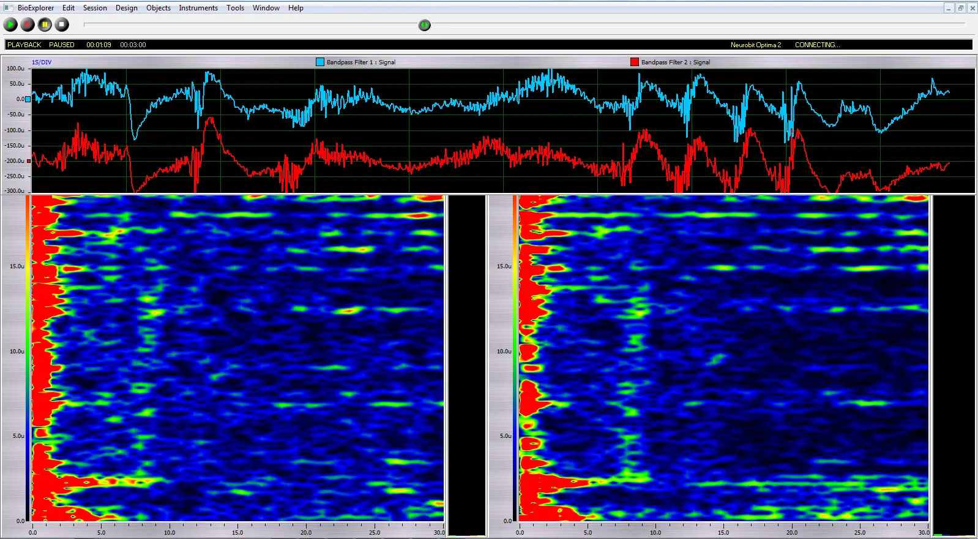The height and width of the screenshot is (539, 978).
Task: Open the Objects menu
Action: point(159,8)
